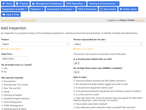Change the Construction Safety Plan No selector
This screenshot has height=110, width=146.
(x=77, y=63)
